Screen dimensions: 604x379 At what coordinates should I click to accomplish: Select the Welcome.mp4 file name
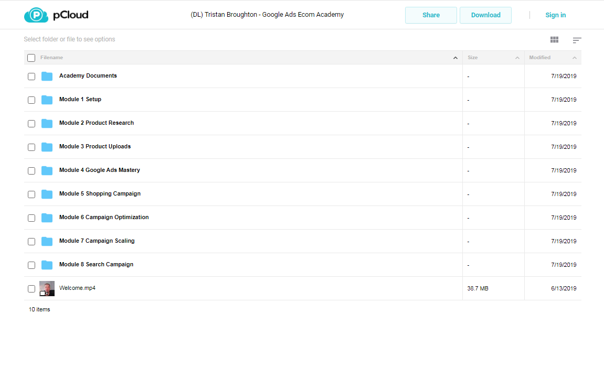tap(77, 288)
